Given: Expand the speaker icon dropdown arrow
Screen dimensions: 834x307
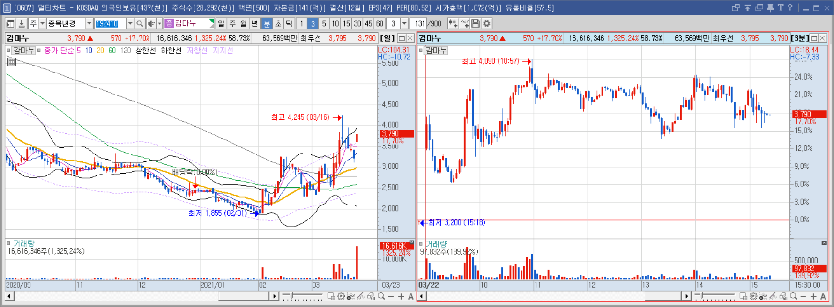Looking at the screenshot, I should pyautogui.click(x=159, y=23).
